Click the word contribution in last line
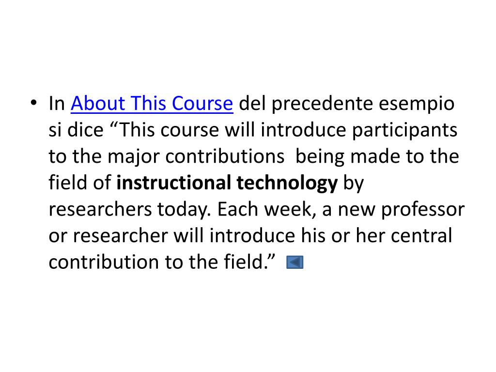Image resolution: width=496 pixels, height=372 pixels. tap(104, 262)
